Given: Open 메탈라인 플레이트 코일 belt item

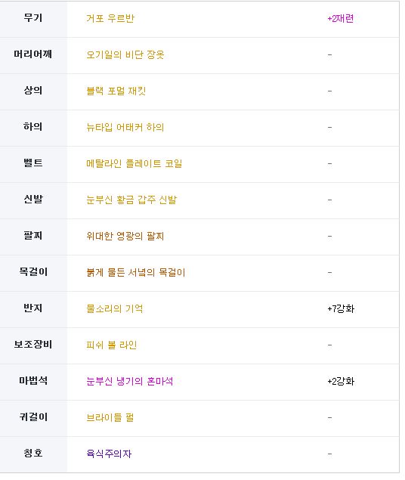Looking at the screenshot, I should pyautogui.click(x=134, y=164).
